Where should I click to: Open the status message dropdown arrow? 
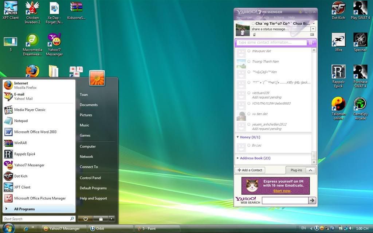(x=313, y=29)
